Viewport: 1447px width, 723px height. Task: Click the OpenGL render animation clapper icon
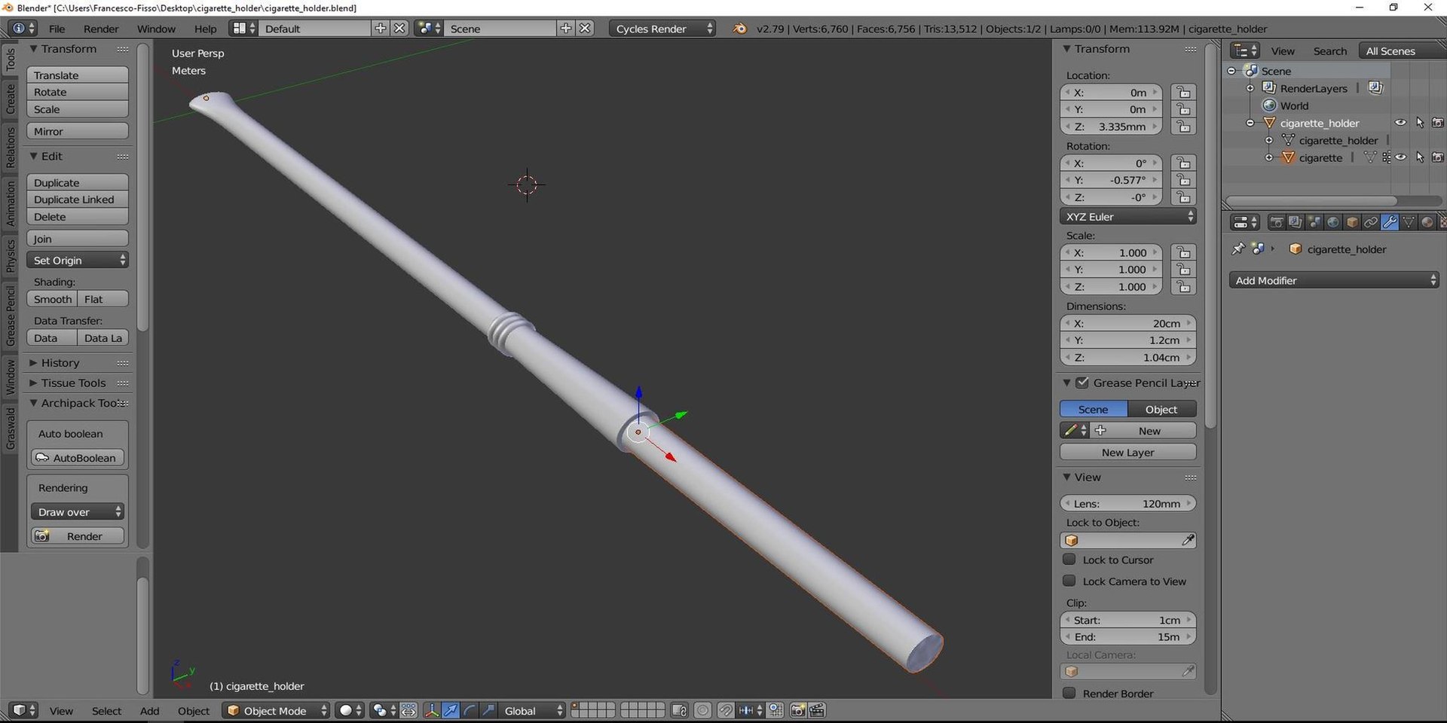tap(817, 710)
